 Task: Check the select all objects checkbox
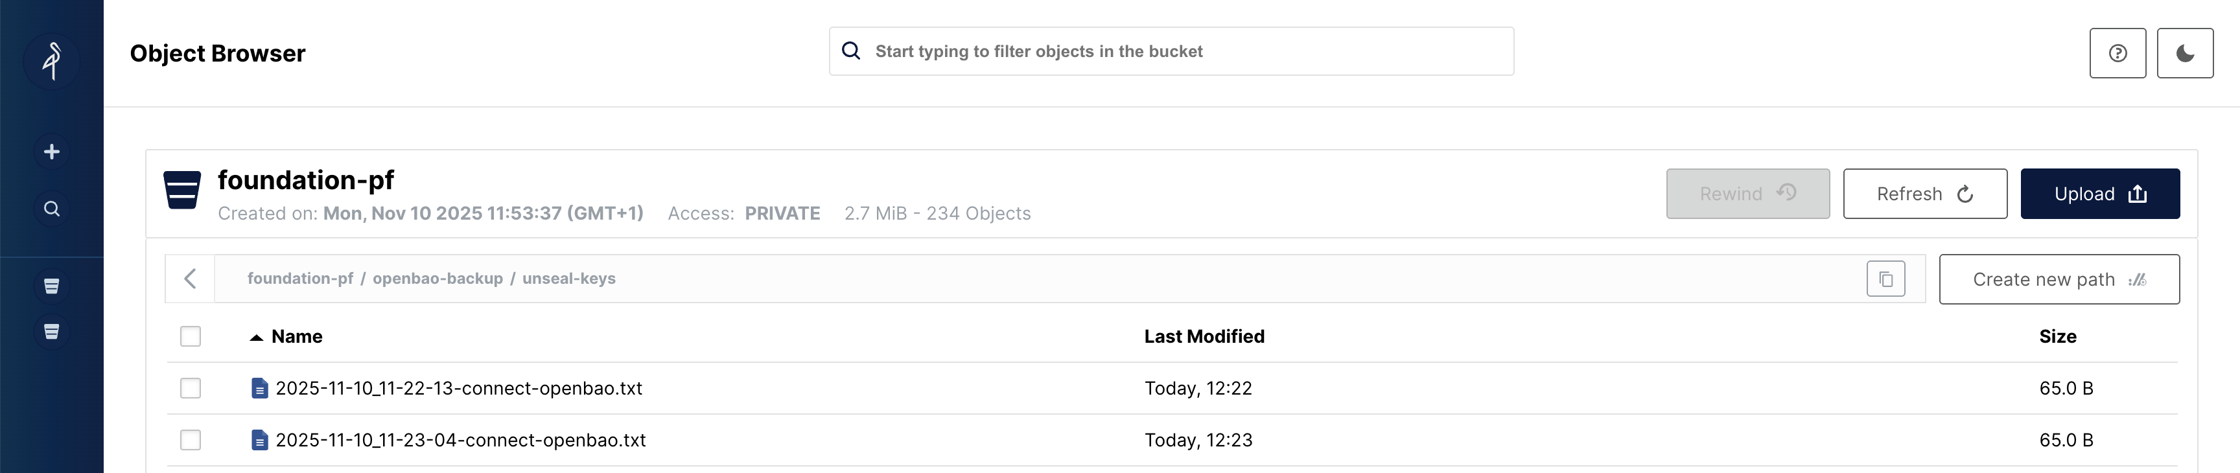pyautogui.click(x=191, y=335)
